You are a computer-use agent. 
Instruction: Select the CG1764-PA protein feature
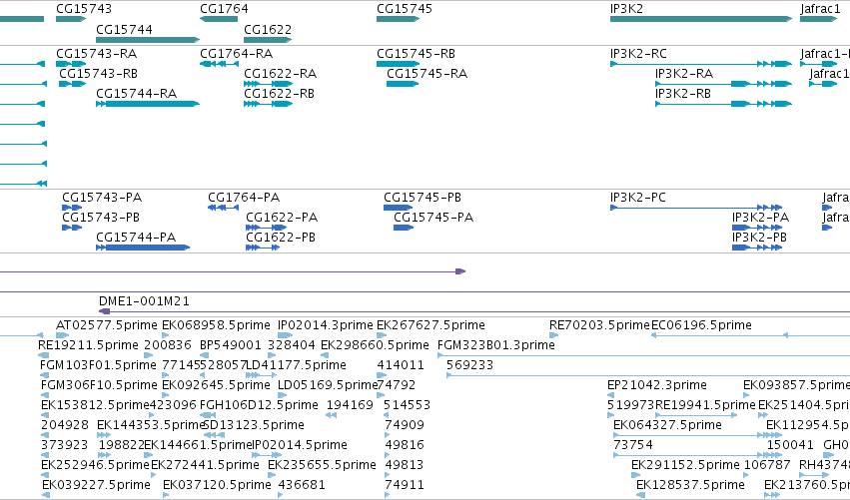[223, 208]
